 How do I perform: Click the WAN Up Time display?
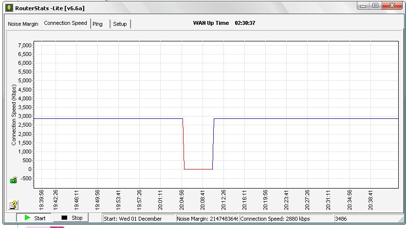coord(224,23)
